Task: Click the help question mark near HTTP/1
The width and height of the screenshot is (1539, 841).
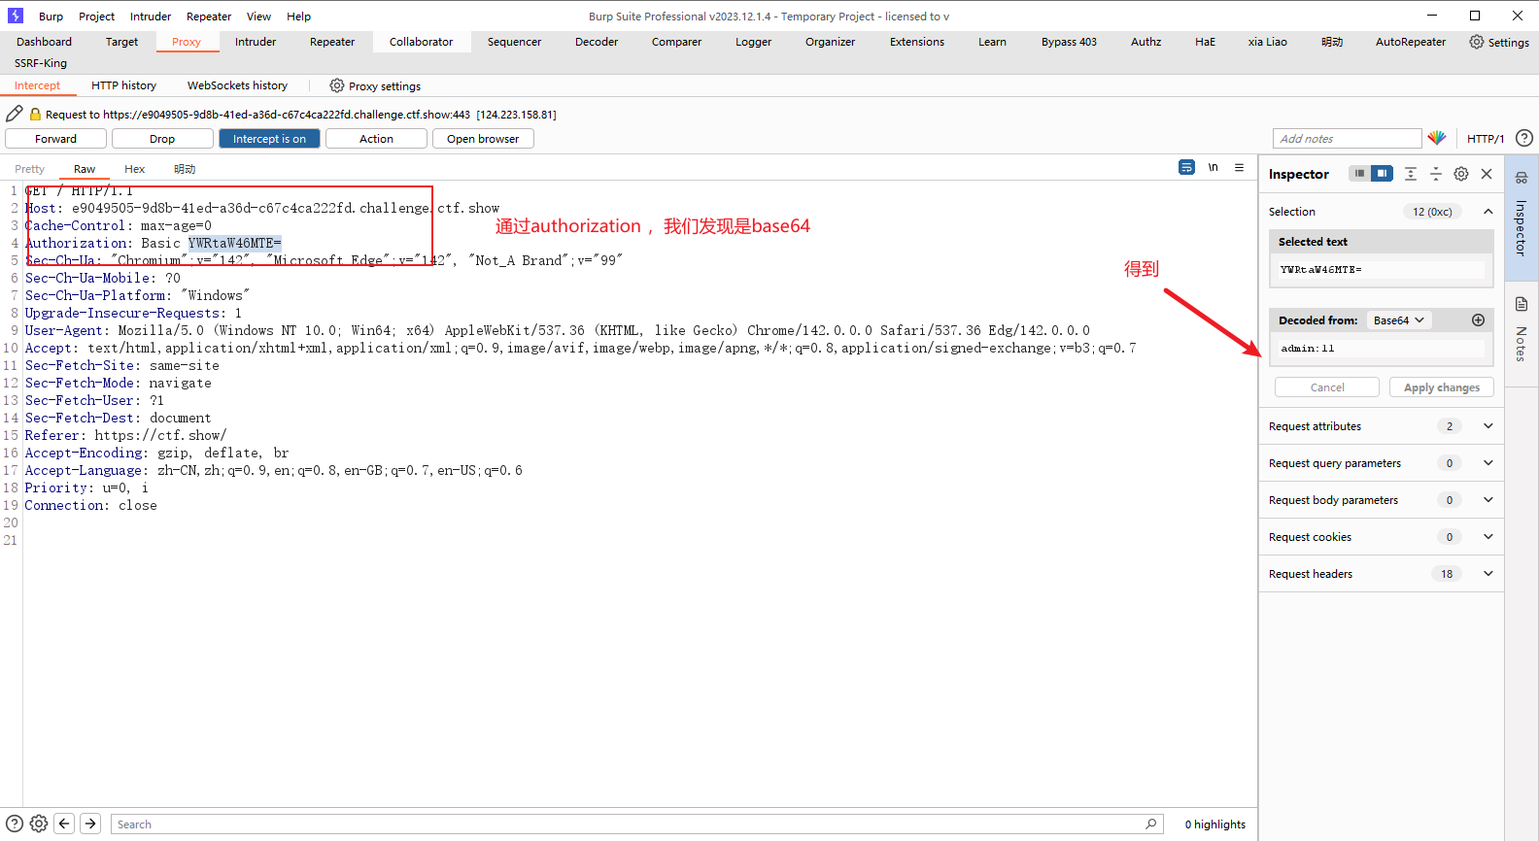Action: [x=1524, y=138]
